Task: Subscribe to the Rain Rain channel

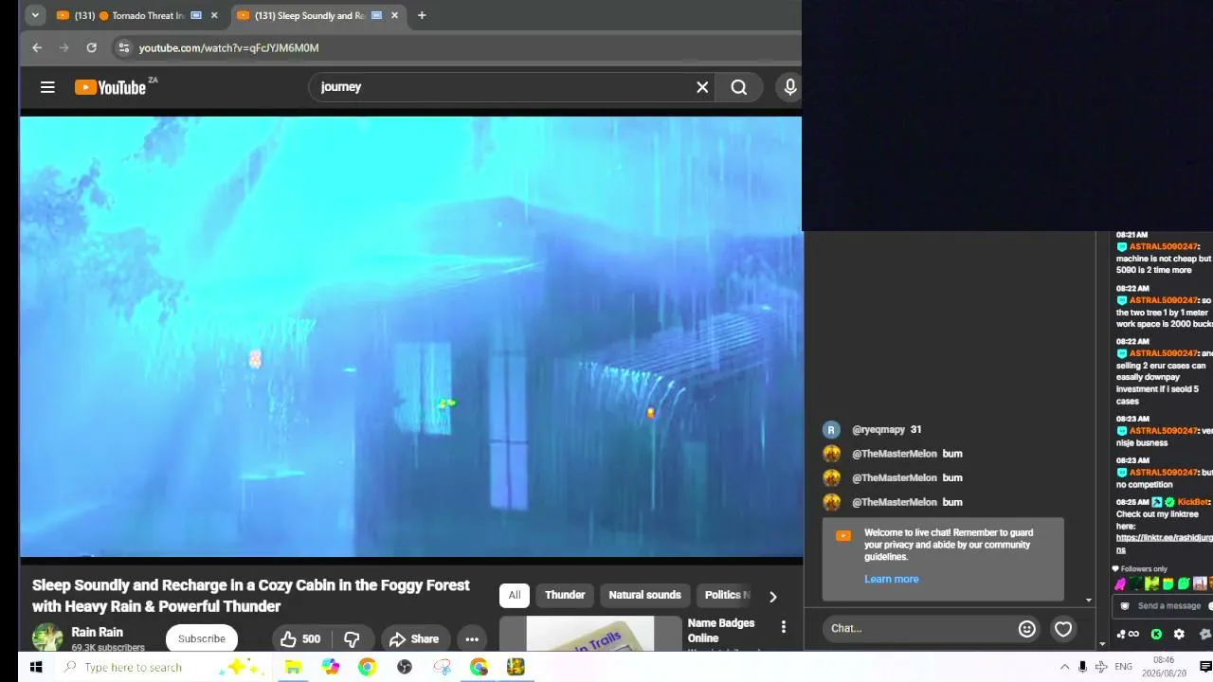Action: point(202,638)
